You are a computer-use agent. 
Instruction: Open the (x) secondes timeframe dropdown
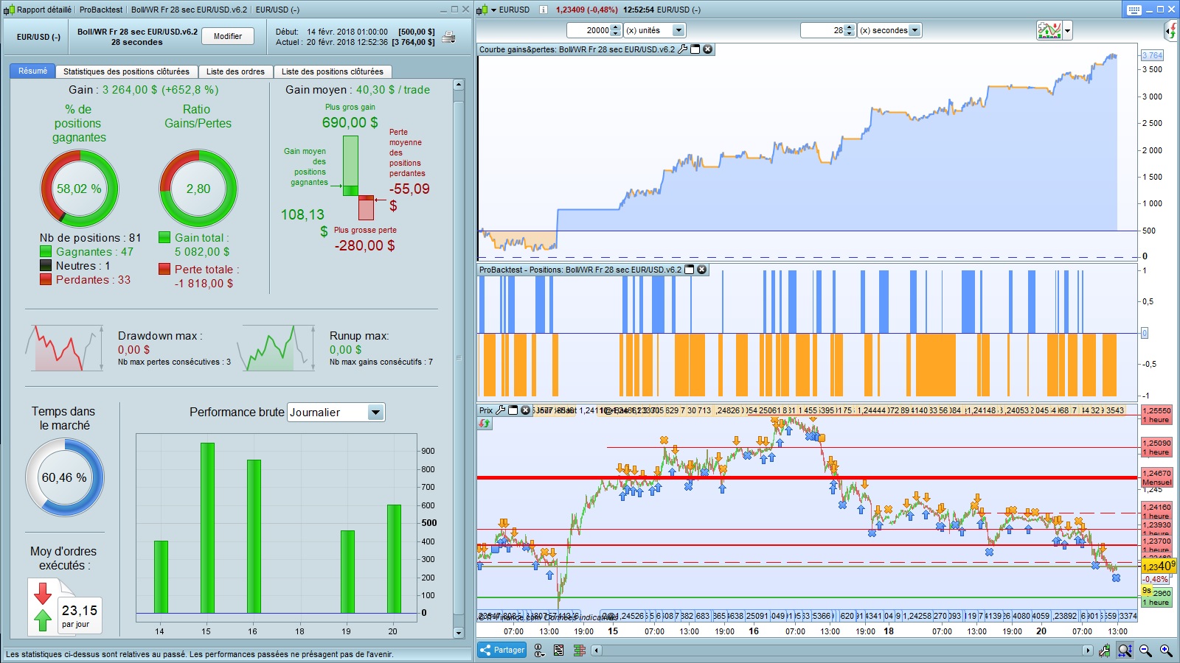915,30
